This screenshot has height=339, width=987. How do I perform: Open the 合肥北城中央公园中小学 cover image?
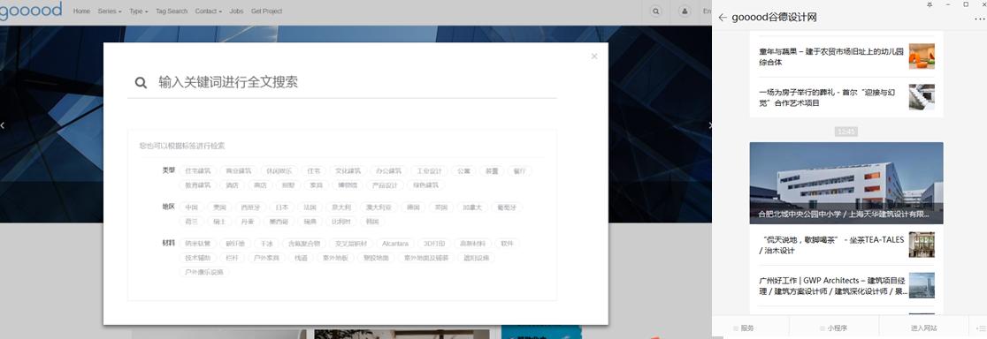click(846, 183)
